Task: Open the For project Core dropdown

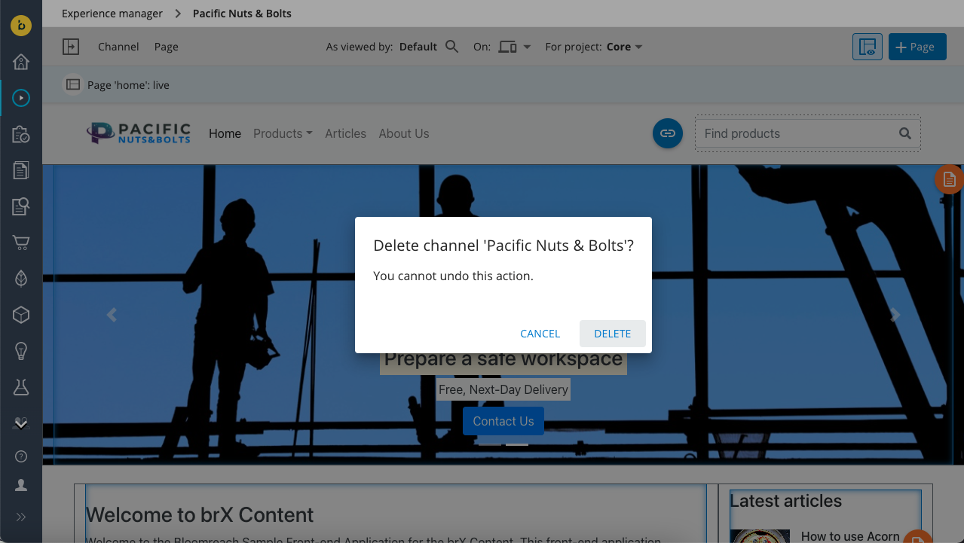Action: [625, 47]
